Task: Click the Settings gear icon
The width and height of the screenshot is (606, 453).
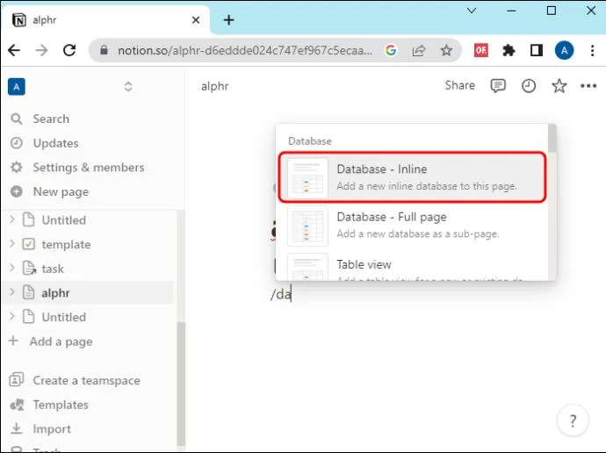Action: point(16,168)
